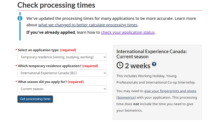Expand the temporary residence application dropdown

(62, 73)
